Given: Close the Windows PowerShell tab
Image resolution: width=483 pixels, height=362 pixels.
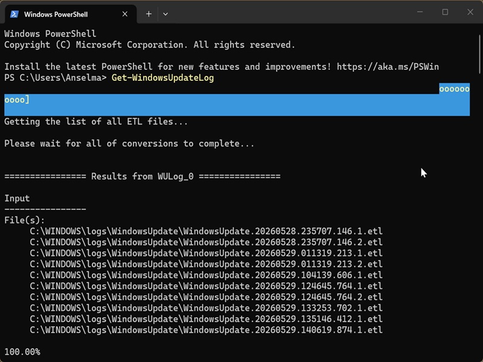Looking at the screenshot, I should click(x=125, y=14).
